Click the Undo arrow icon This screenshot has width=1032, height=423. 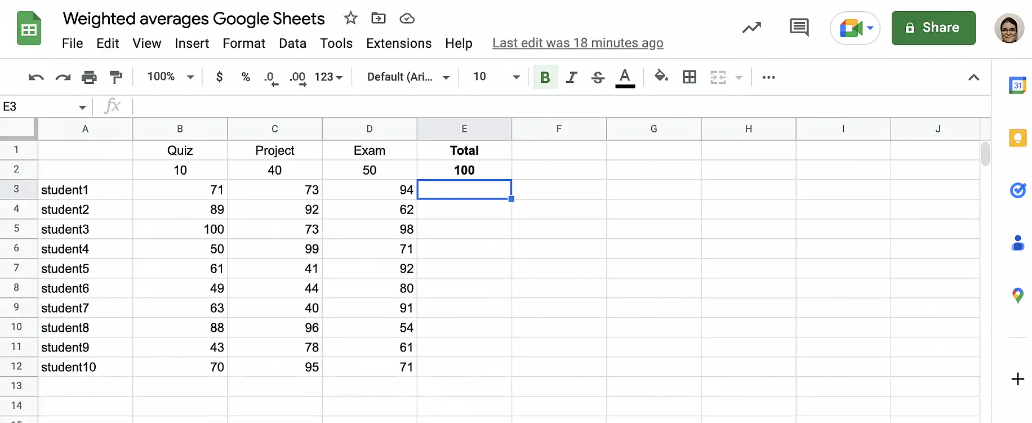coord(36,77)
